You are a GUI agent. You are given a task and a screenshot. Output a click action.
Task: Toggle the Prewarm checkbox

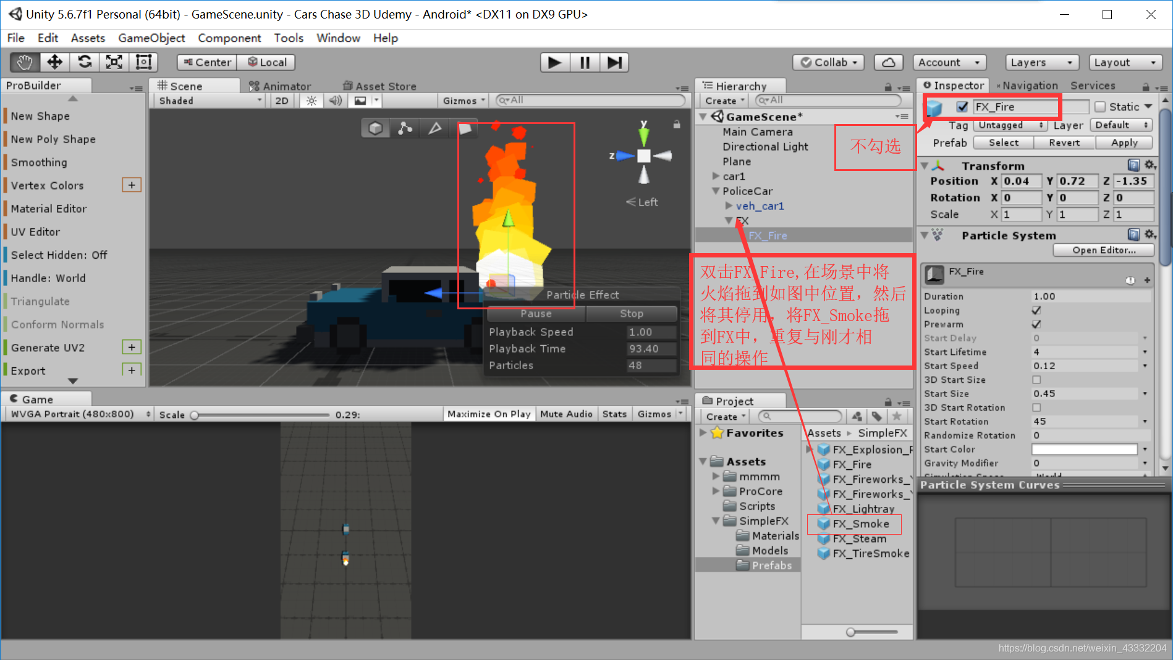1036,324
